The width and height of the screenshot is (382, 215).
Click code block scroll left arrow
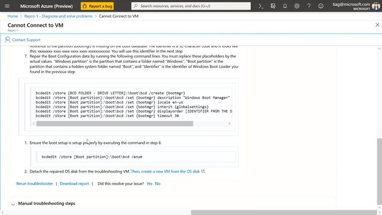(34, 124)
